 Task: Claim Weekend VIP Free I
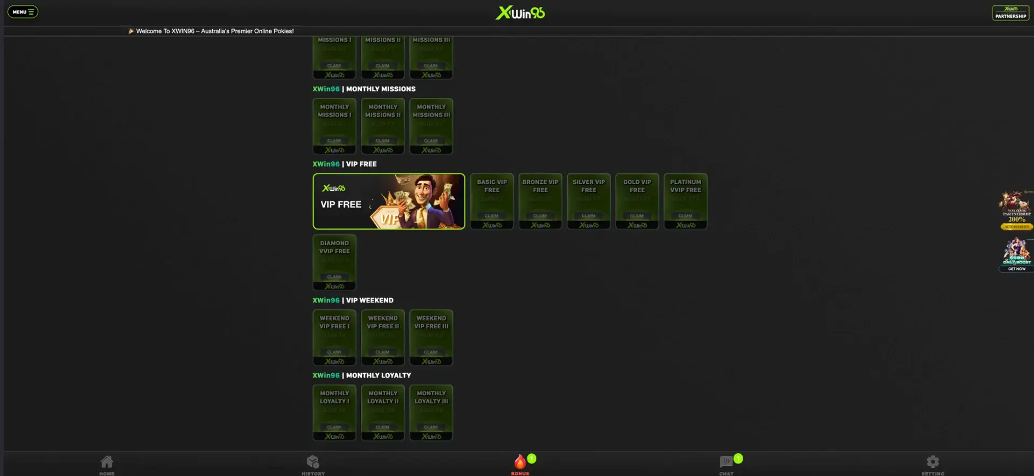334,352
